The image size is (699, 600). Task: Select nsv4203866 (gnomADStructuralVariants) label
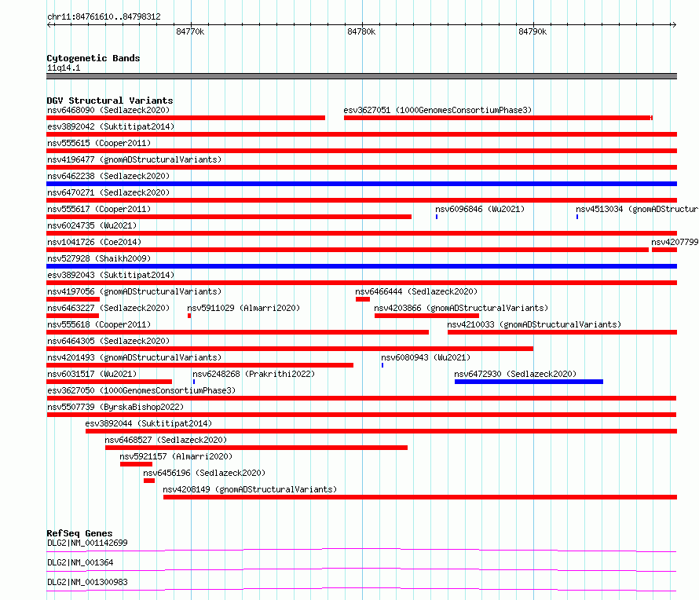tap(461, 308)
